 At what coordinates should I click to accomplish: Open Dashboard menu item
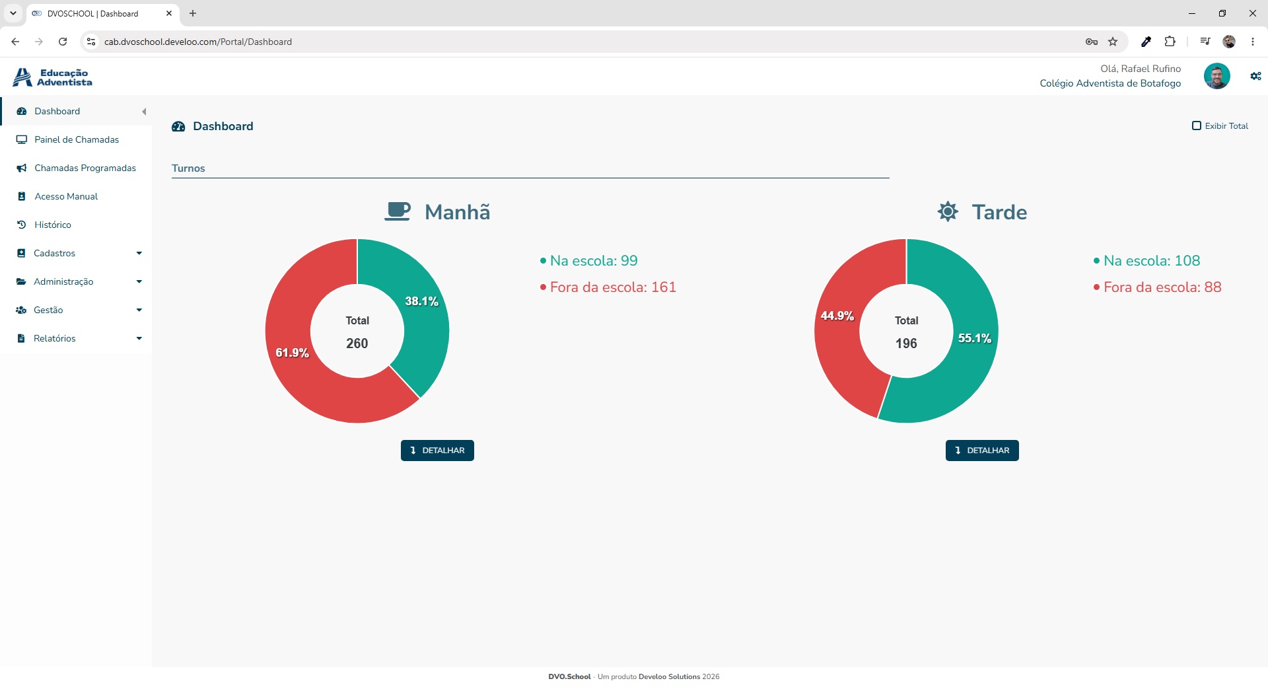tap(77, 111)
